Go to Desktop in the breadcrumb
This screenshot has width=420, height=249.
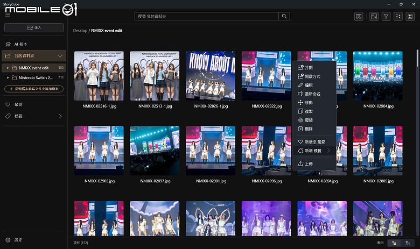pos(80,31)
